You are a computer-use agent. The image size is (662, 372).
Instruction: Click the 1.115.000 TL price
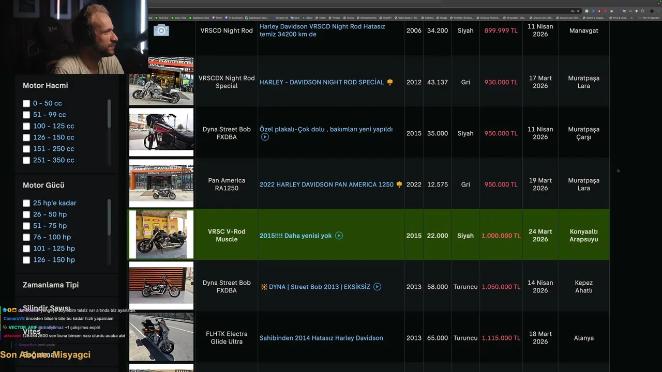click(x=501, y=338)
